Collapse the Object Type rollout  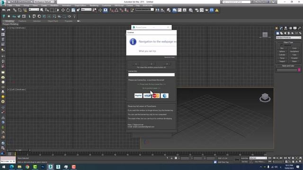(288, 42)
